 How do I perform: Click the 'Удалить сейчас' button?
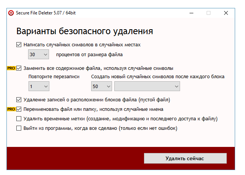tap(185, 158)
